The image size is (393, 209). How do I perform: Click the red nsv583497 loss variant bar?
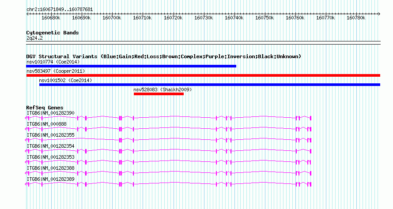coord(203,75)
